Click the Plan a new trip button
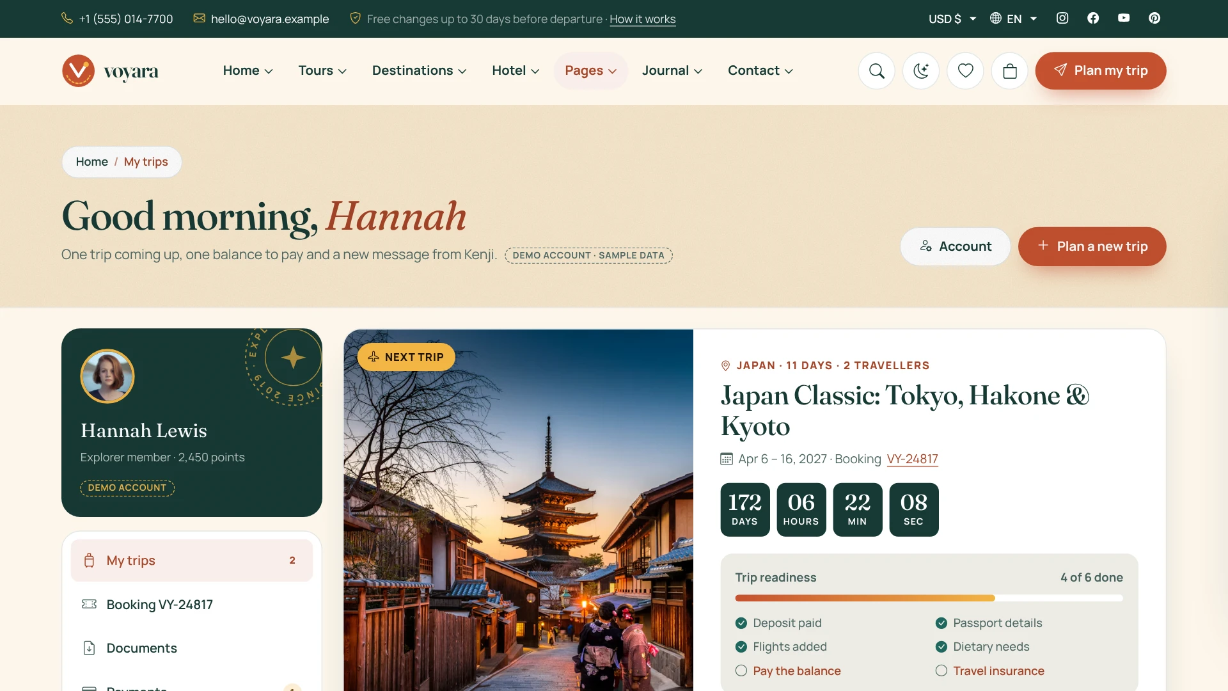Image resolution: width=1228 pixels, height=691 pixels. [x=1092, y=246]
